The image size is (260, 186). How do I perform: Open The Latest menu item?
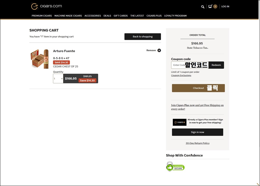(137, 16)
